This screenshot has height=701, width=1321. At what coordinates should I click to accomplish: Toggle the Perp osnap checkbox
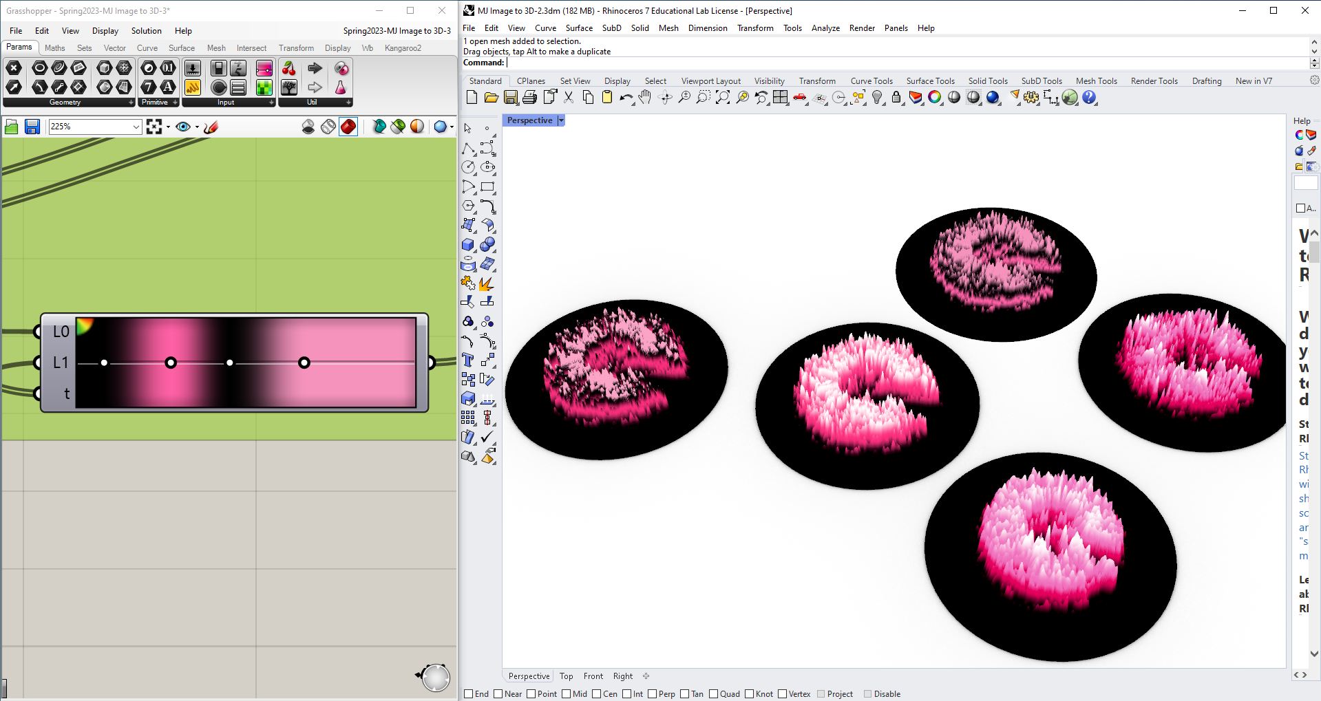click(652, 693)
